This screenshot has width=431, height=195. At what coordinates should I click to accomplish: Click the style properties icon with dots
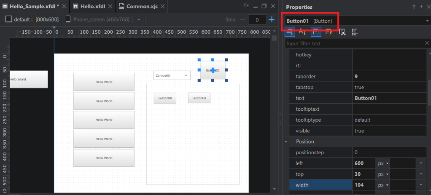(342, 32)
